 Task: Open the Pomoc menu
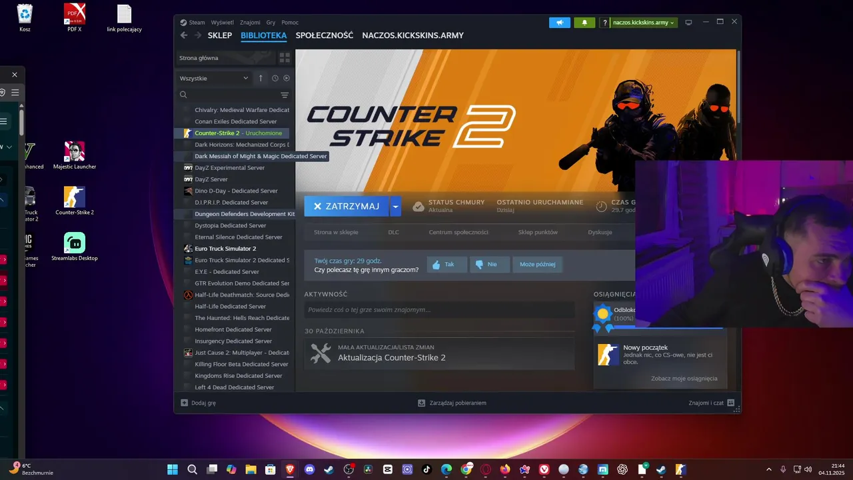click(x=290, y=23)
